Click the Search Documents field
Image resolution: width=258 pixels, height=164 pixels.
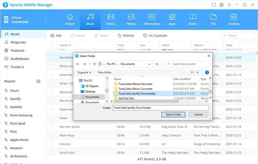click(186, 64)
